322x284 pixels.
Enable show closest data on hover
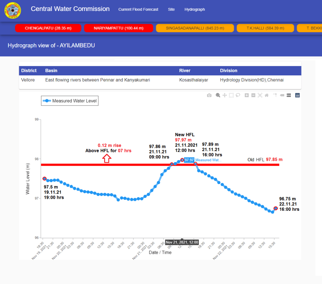(282, 95)
